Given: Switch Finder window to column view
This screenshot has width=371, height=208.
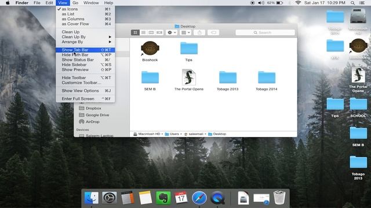Looking at the screenshot, I should (x=151, y=32).
